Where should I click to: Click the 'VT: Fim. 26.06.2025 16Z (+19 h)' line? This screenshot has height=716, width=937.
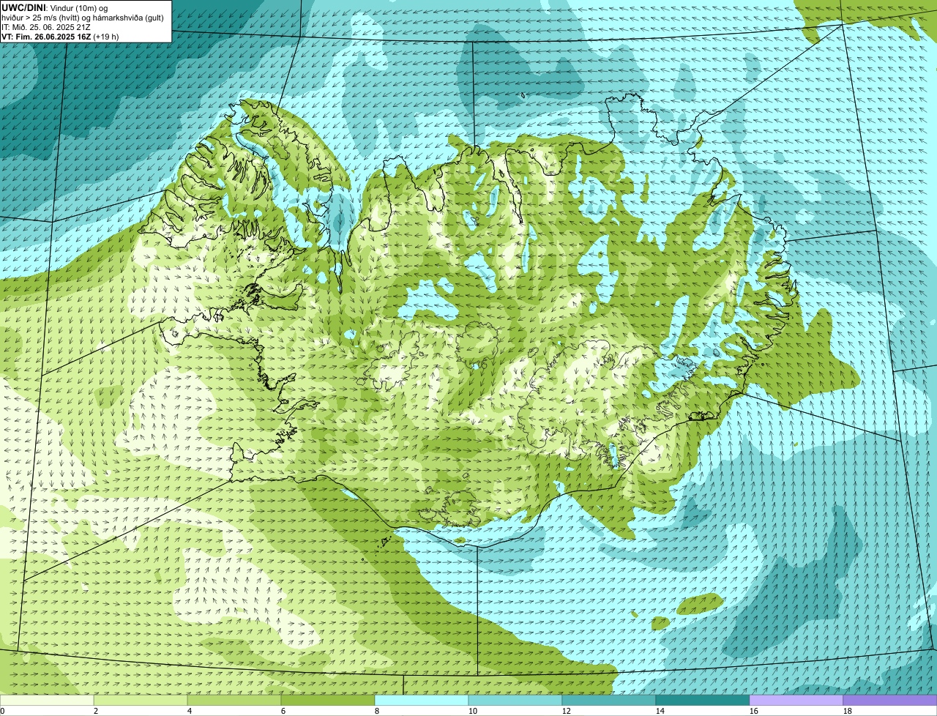(60, 36)
